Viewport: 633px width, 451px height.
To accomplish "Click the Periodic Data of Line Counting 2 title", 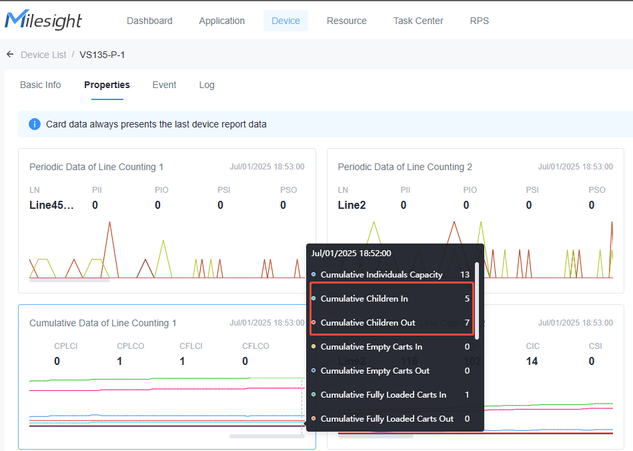I will tap(405, 167).
